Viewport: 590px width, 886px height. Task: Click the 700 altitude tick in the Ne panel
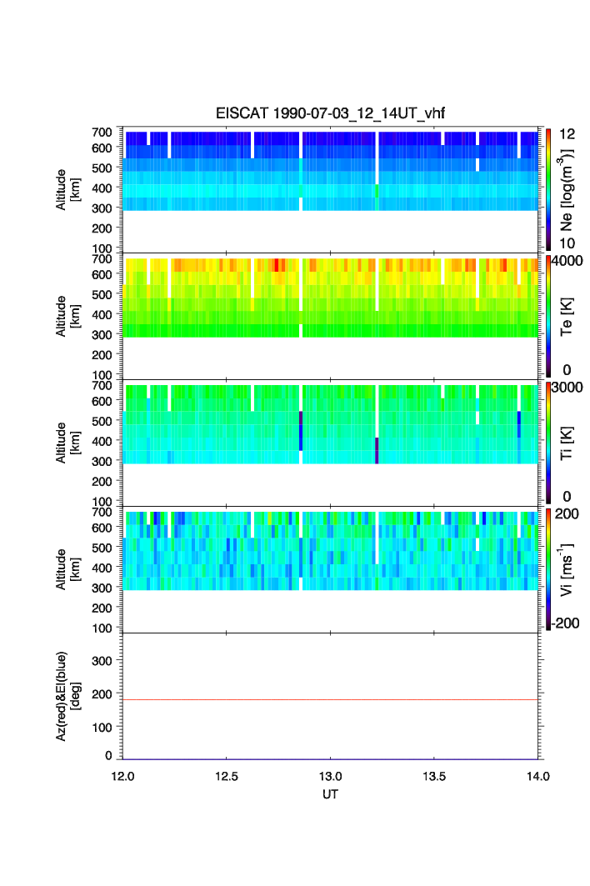click(102, 133)
